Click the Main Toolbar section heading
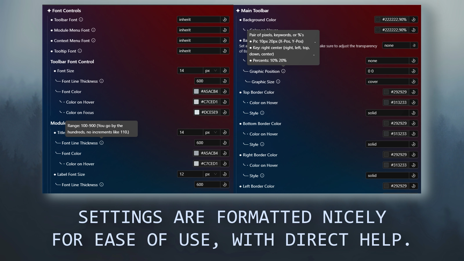This screenshot has width=464, height=261. [252, 11]
